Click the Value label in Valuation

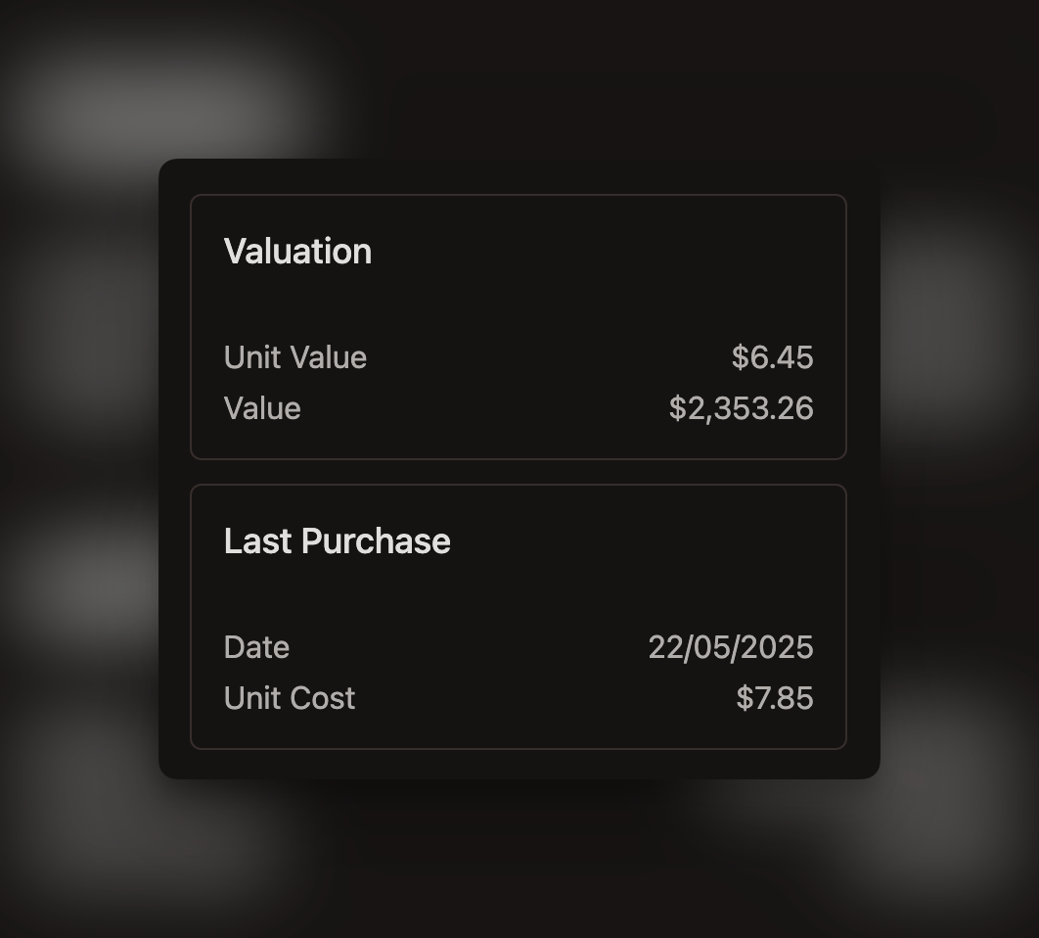point(262,408)
